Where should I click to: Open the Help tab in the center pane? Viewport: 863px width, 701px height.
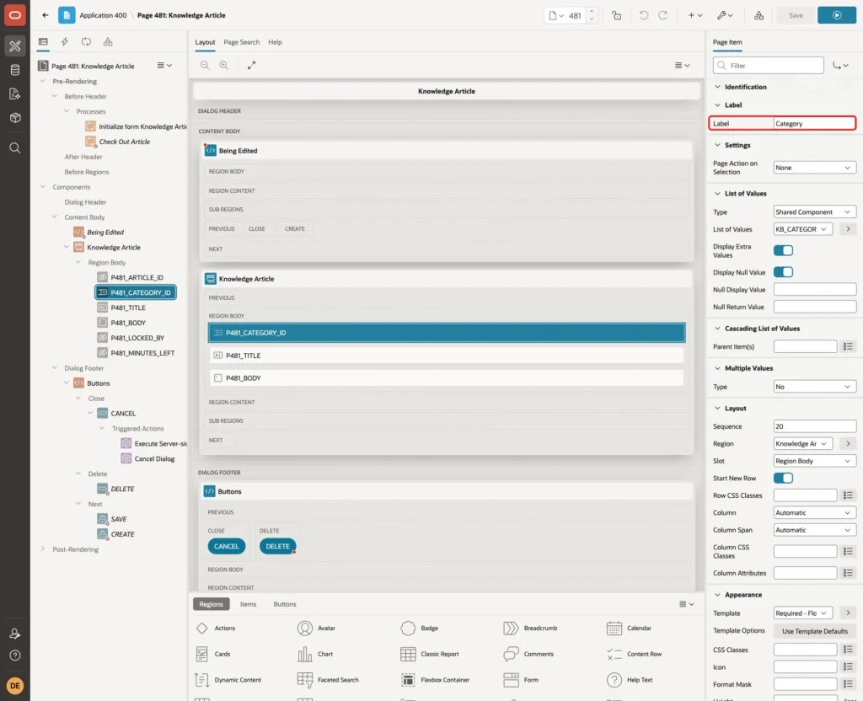click(x=276, y=42)
